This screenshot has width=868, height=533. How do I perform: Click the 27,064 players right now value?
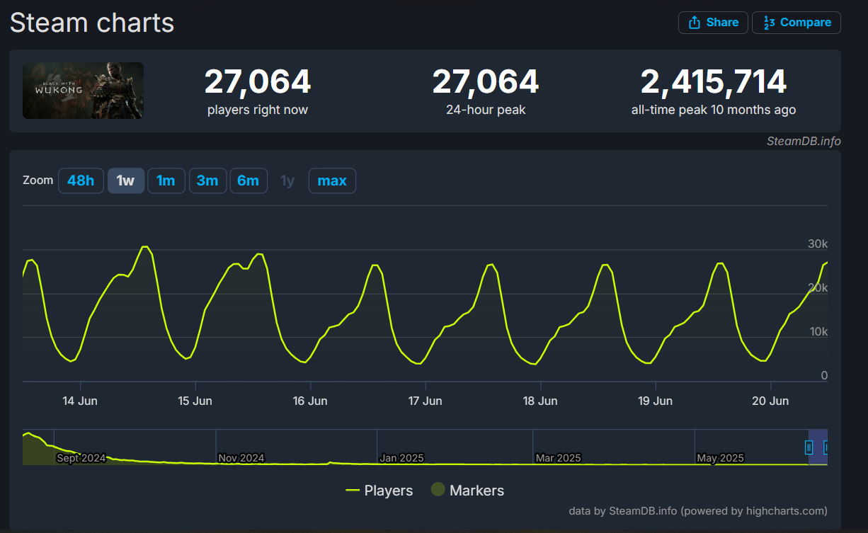coord(258,82)
